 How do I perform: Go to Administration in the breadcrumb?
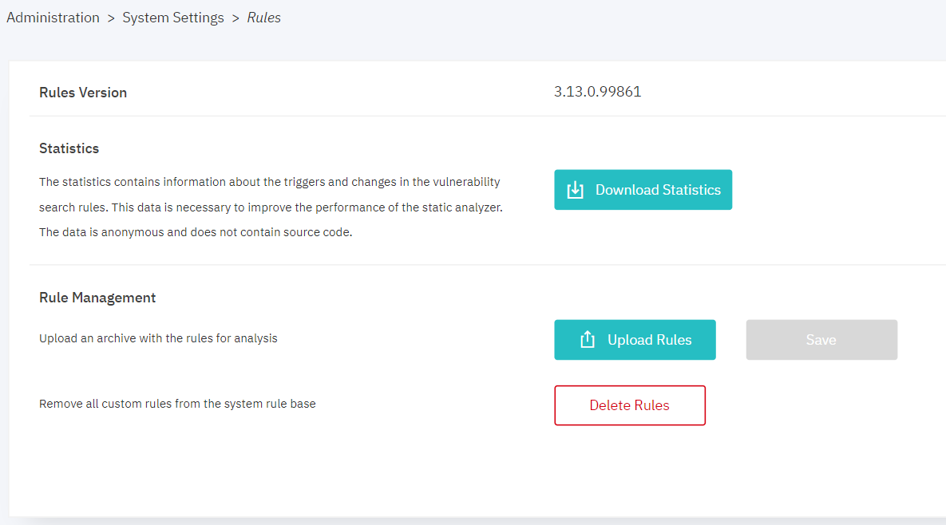pos(53,18)
